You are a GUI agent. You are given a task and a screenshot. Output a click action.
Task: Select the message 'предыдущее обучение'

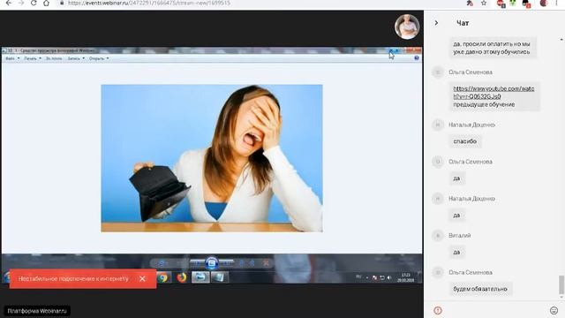(x=484, y=104)
